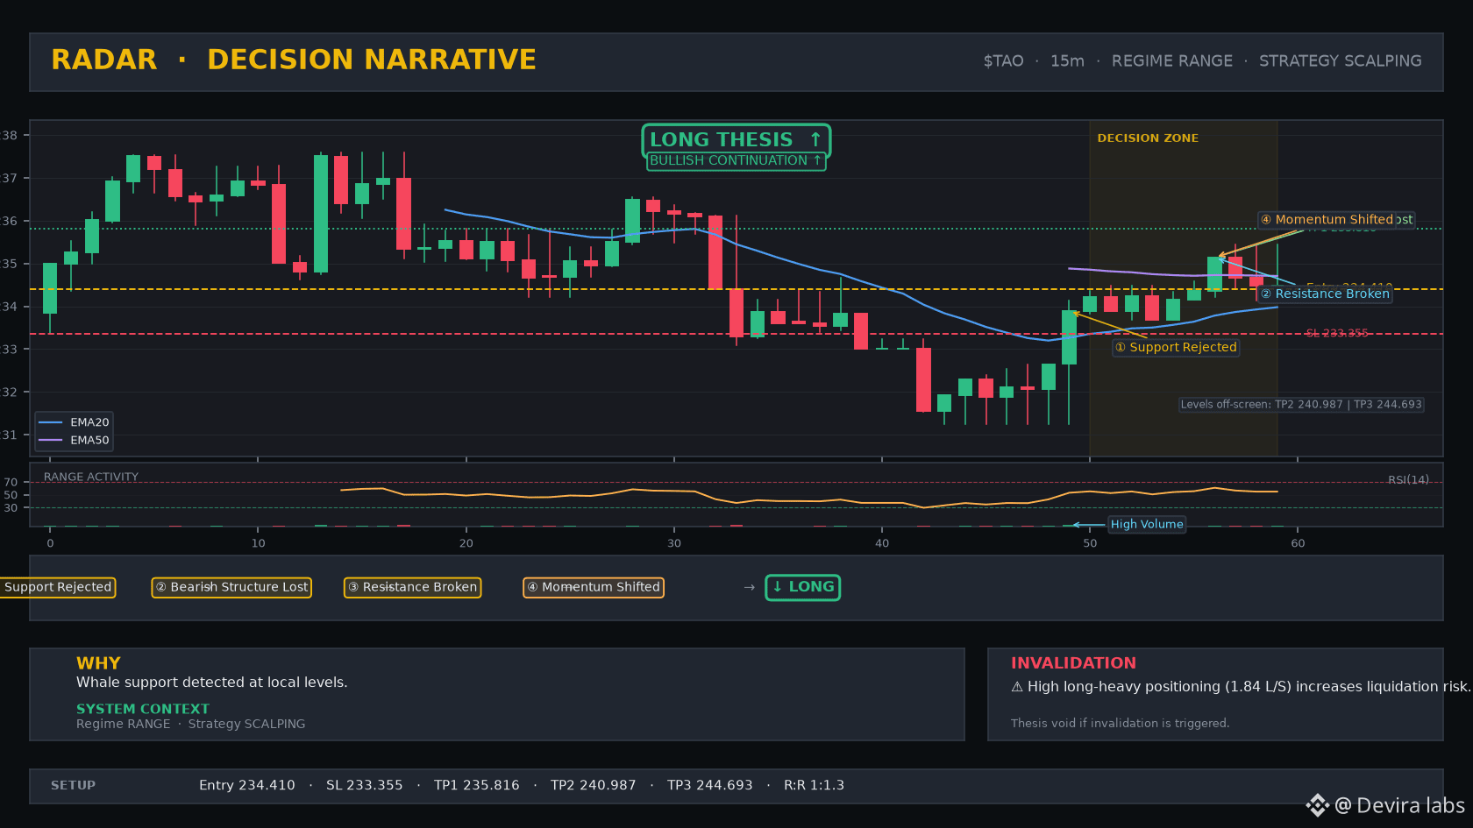Click the WHY heading

pos(98,663)
